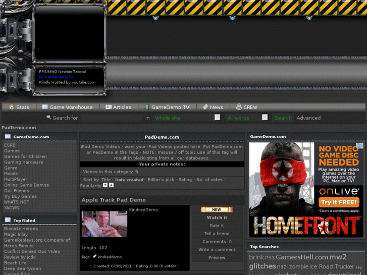Open Magic Inlay in Top Rated
This screenshot has width=367, height=275.
coord(16,234)
